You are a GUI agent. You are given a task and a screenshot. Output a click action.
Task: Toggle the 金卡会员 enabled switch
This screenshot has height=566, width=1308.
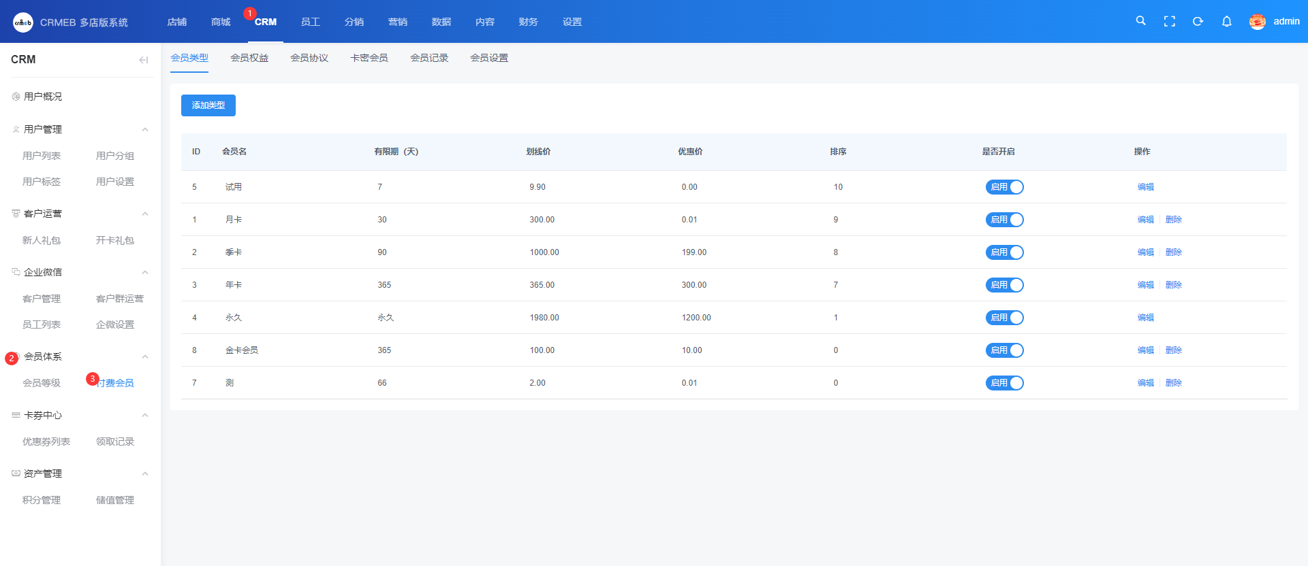coord(1004,350)
